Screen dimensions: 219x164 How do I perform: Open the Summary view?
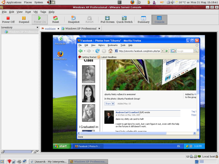click(143, 20)
